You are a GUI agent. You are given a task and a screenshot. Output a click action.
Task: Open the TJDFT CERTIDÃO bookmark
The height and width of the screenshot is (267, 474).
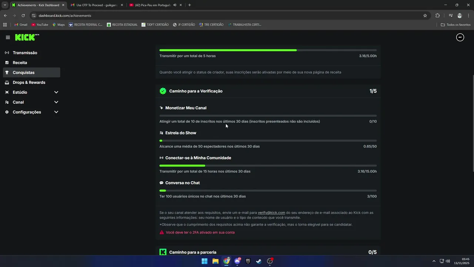(155, 25)
